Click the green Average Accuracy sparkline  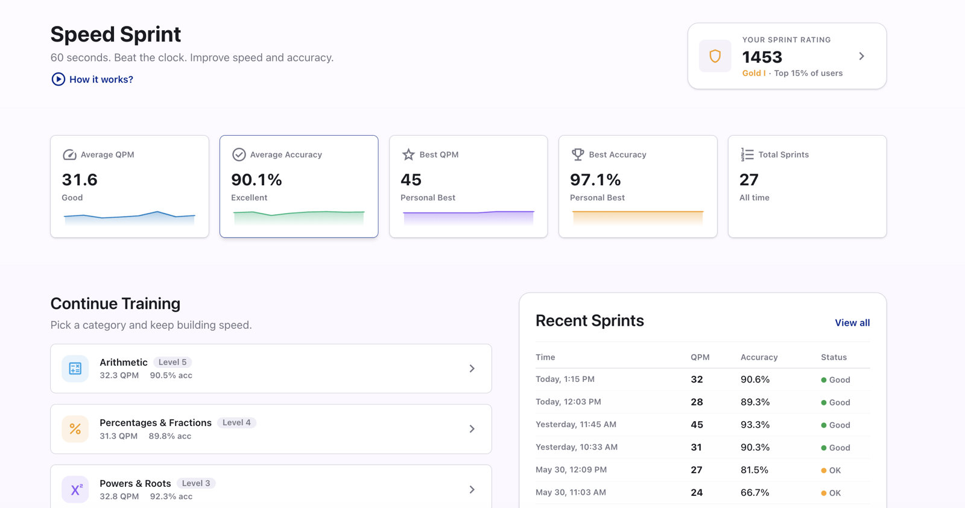point(299,217)
